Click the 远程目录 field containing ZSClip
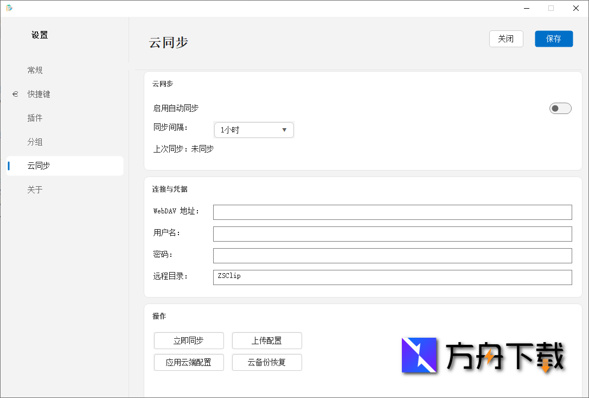Image resolution: width=589 pixels, height=398 pixels. [x=392, y=277]
